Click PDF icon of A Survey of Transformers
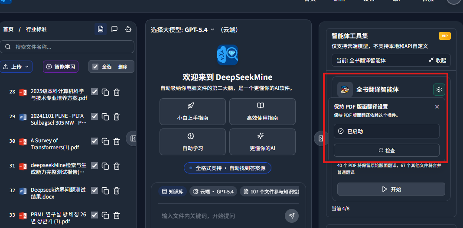 tap(23, 141)
